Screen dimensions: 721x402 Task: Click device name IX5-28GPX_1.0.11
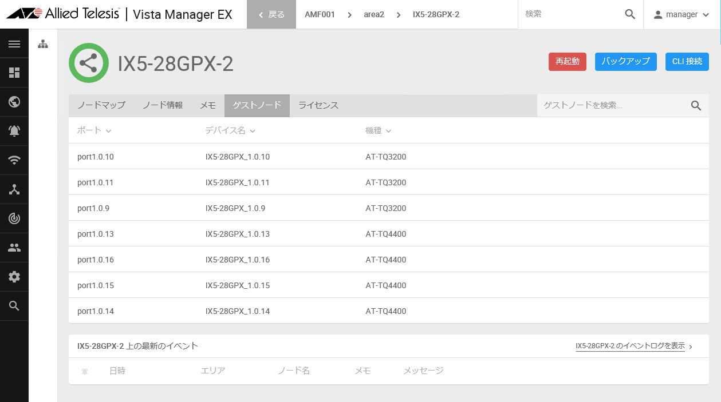pos(238,182)
